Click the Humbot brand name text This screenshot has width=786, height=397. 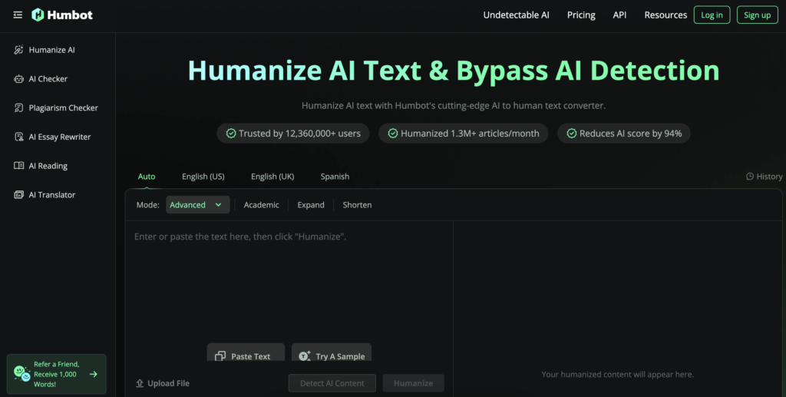pos(70,15)
